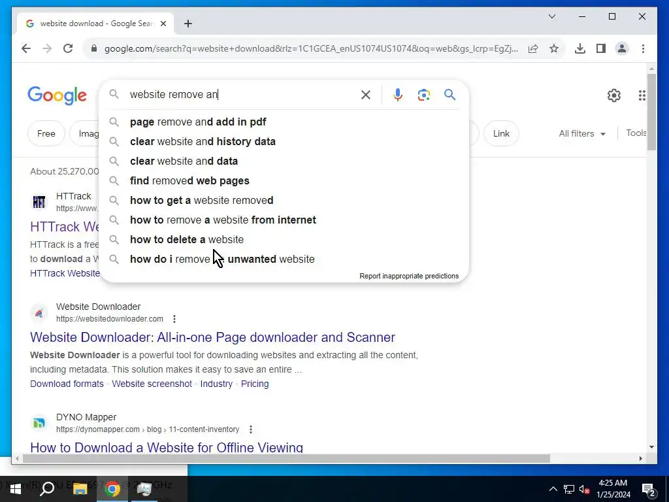Open the HTTrack result title link
Screen dimensions: 669x502
coord(65,227)
